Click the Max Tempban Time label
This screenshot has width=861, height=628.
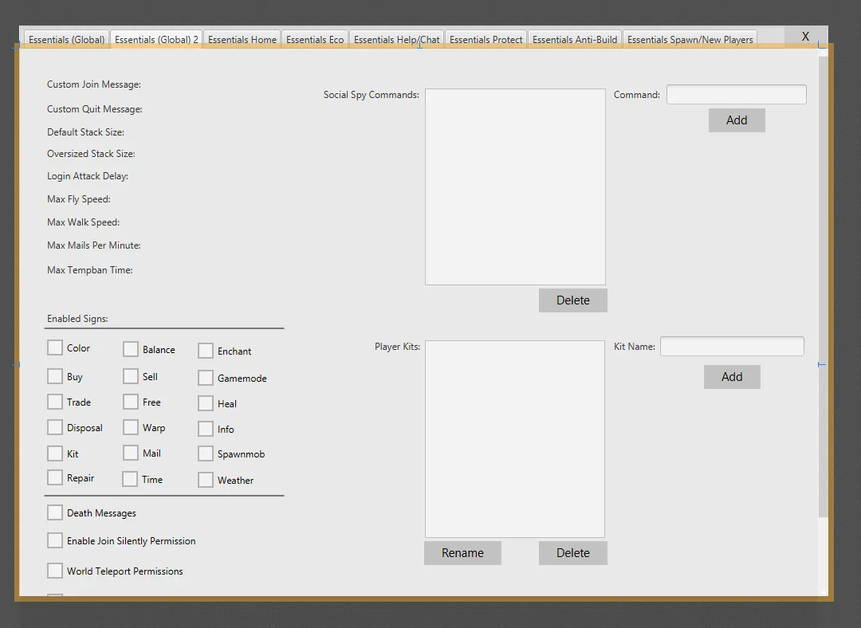[x=90, y=270]
